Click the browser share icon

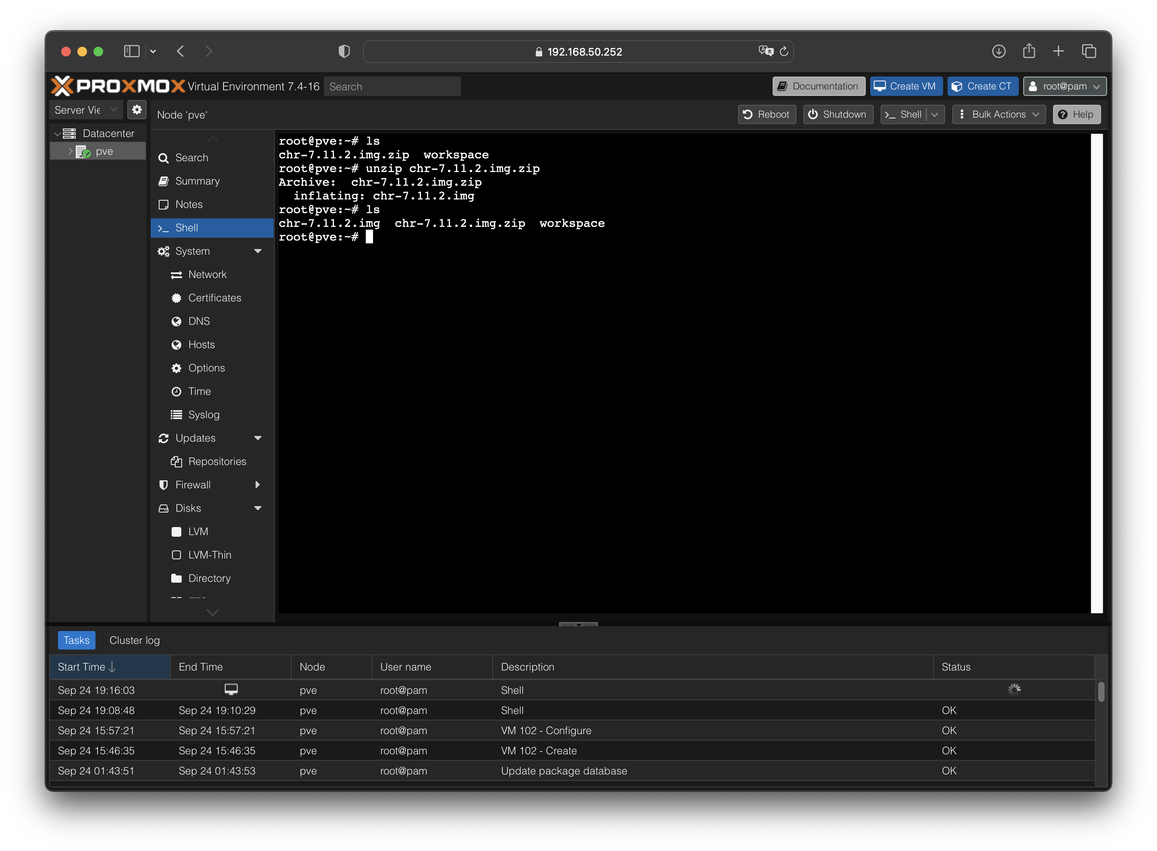1029,51
